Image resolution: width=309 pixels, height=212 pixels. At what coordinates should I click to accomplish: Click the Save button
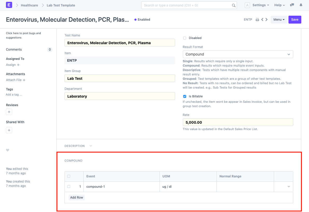click(294, 20)
